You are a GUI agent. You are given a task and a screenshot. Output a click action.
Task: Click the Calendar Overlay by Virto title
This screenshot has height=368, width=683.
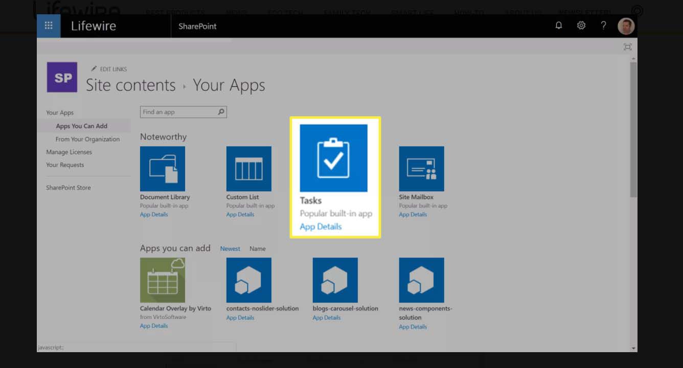point(176,309)
